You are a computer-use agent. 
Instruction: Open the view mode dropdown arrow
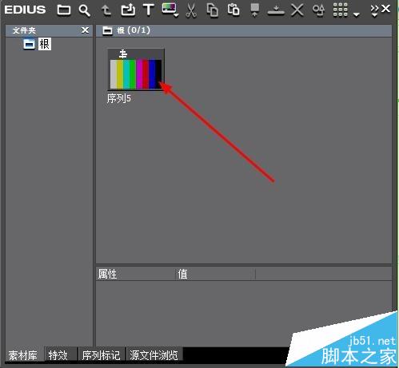pos(356,14)
